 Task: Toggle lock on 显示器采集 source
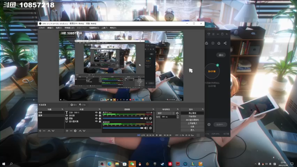(x=100, y=121)
